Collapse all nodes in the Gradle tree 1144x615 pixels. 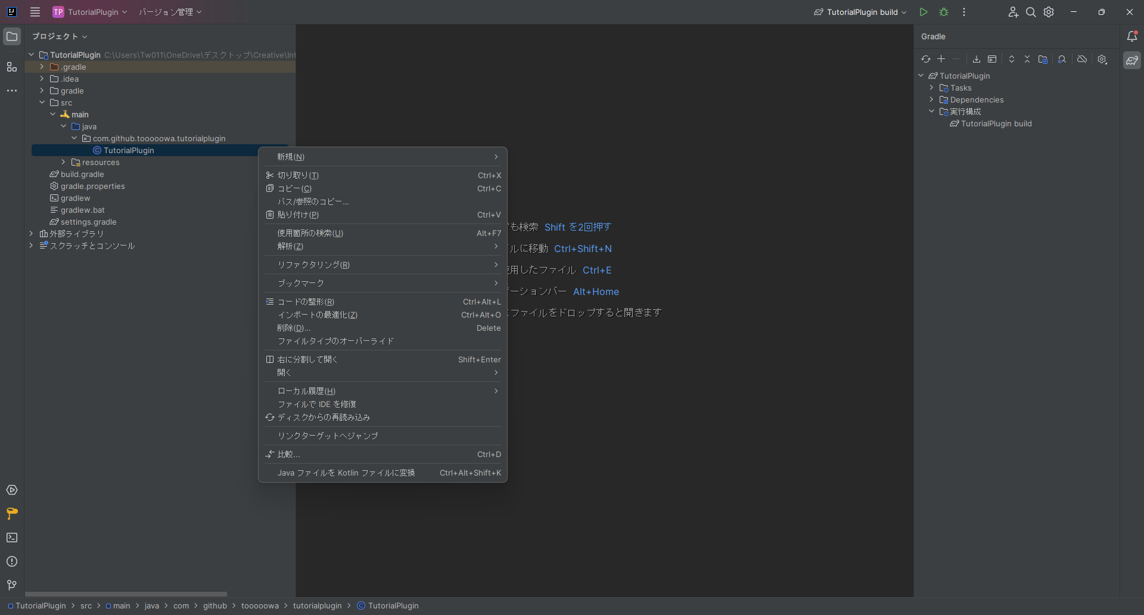tap(1027, 59)
